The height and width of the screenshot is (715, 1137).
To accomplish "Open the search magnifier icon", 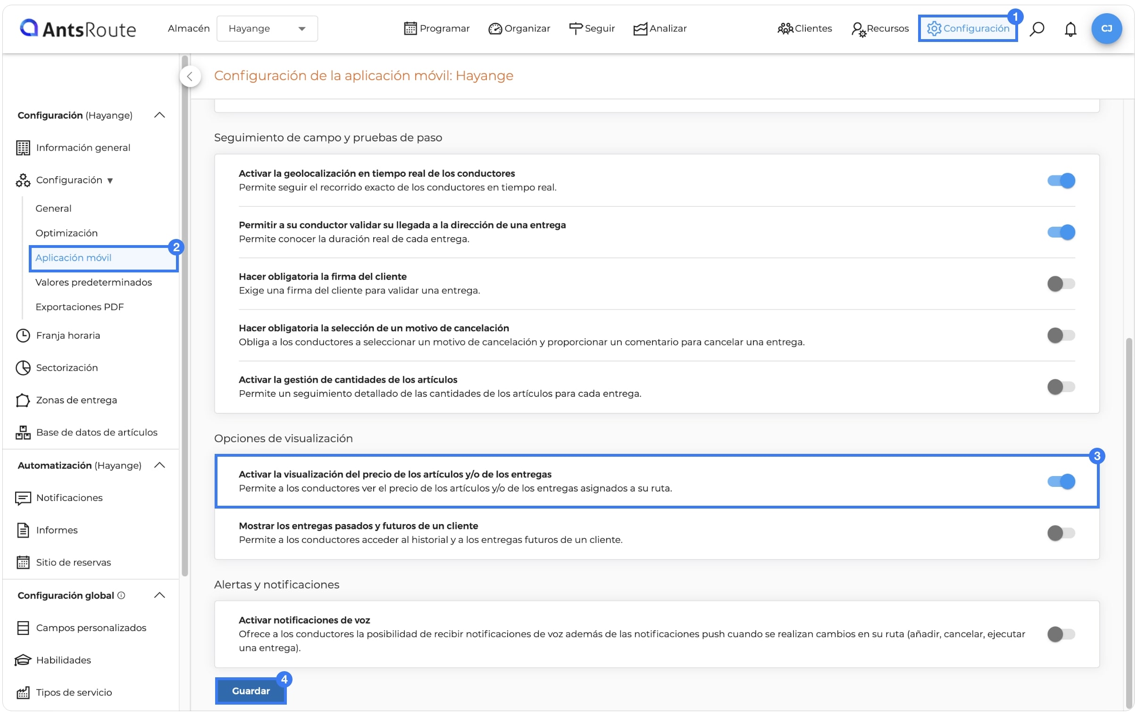I will [1037, 29].
